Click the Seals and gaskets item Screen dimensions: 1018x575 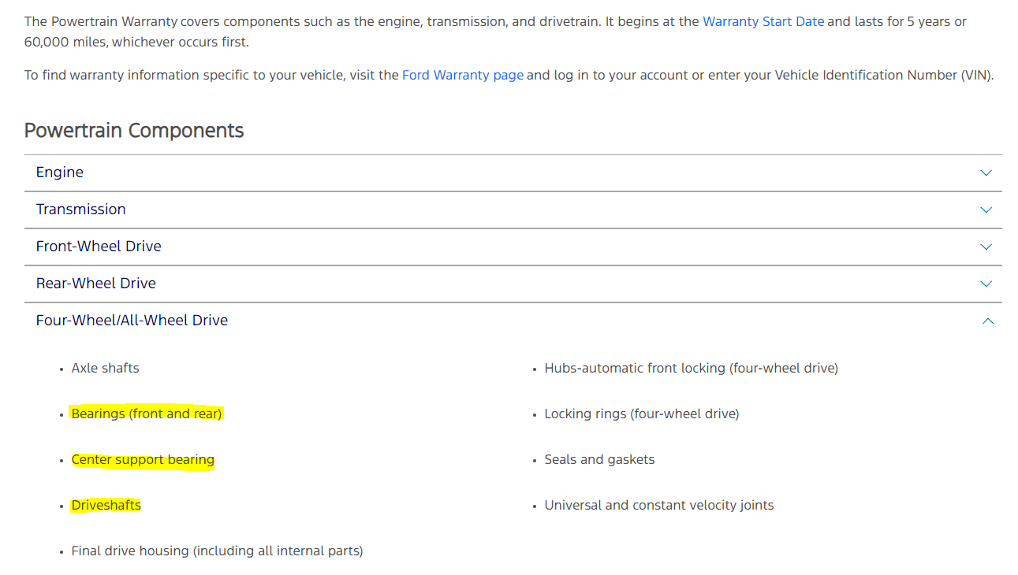599,459
